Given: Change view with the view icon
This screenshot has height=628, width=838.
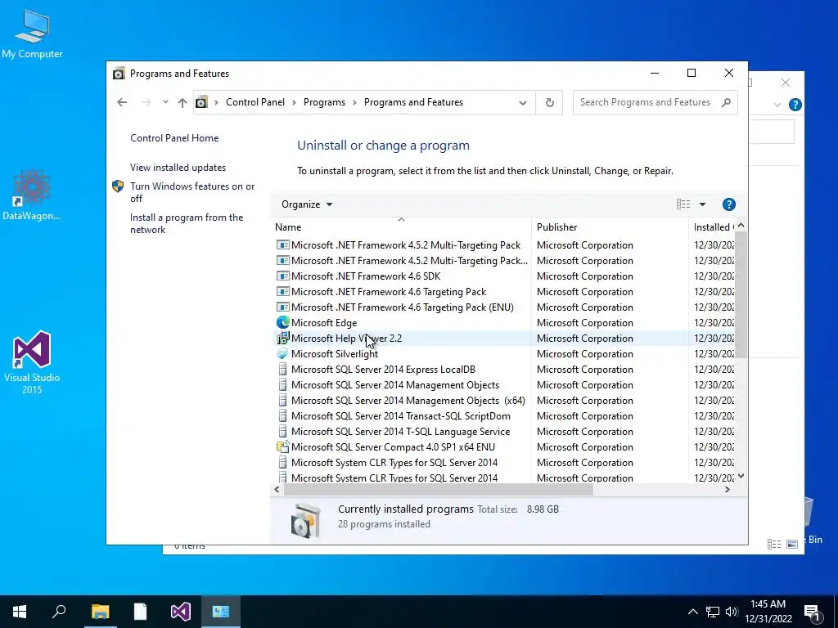Looking at the screenshot, I should (683, 204).
